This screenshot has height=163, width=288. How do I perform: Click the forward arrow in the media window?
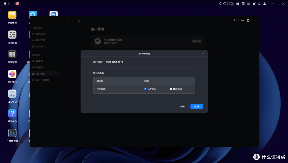point(73,20)
